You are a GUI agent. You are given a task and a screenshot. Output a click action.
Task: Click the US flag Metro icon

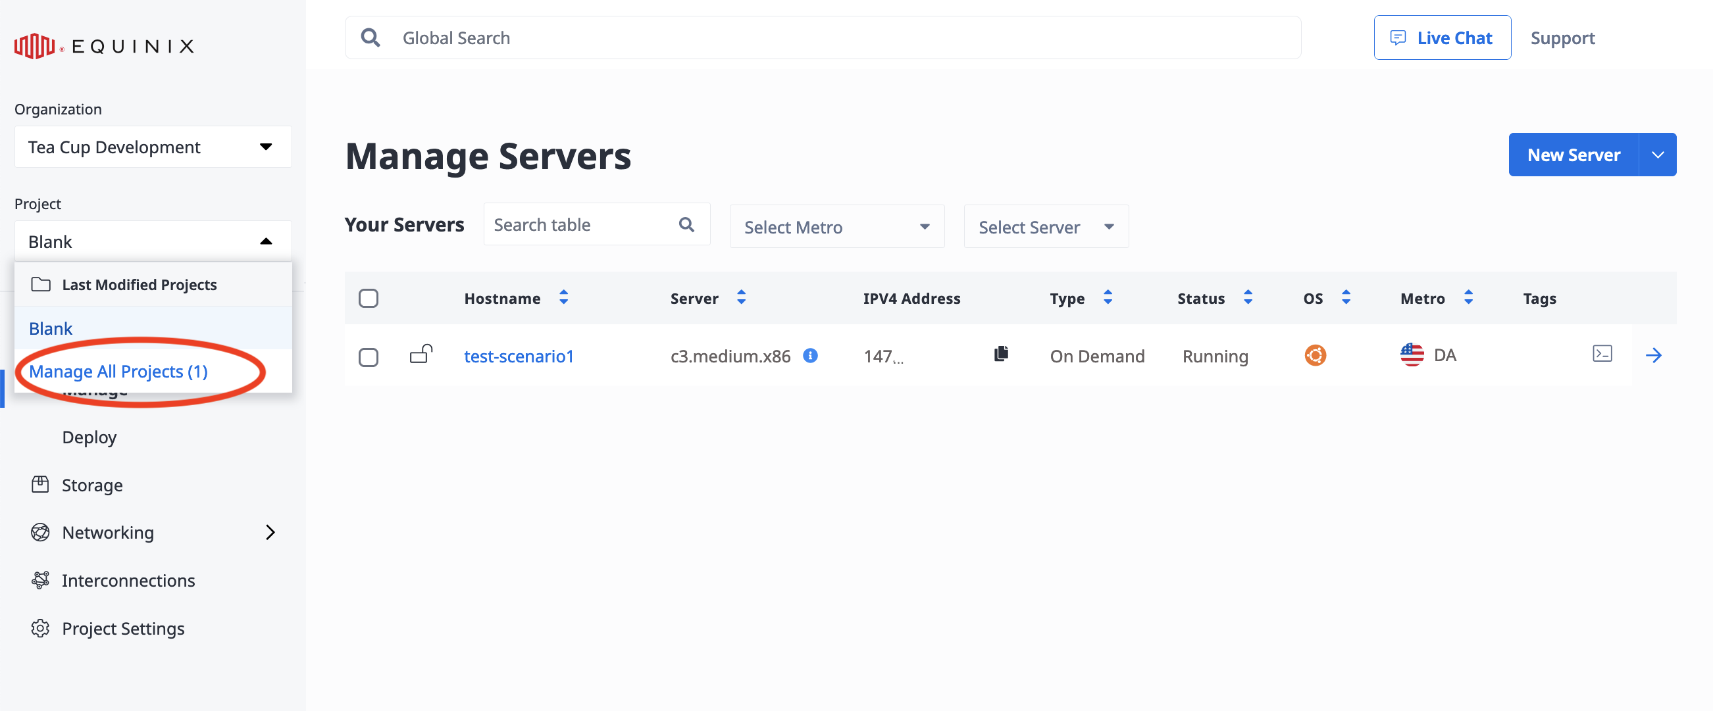click(x=1412, y=355)
